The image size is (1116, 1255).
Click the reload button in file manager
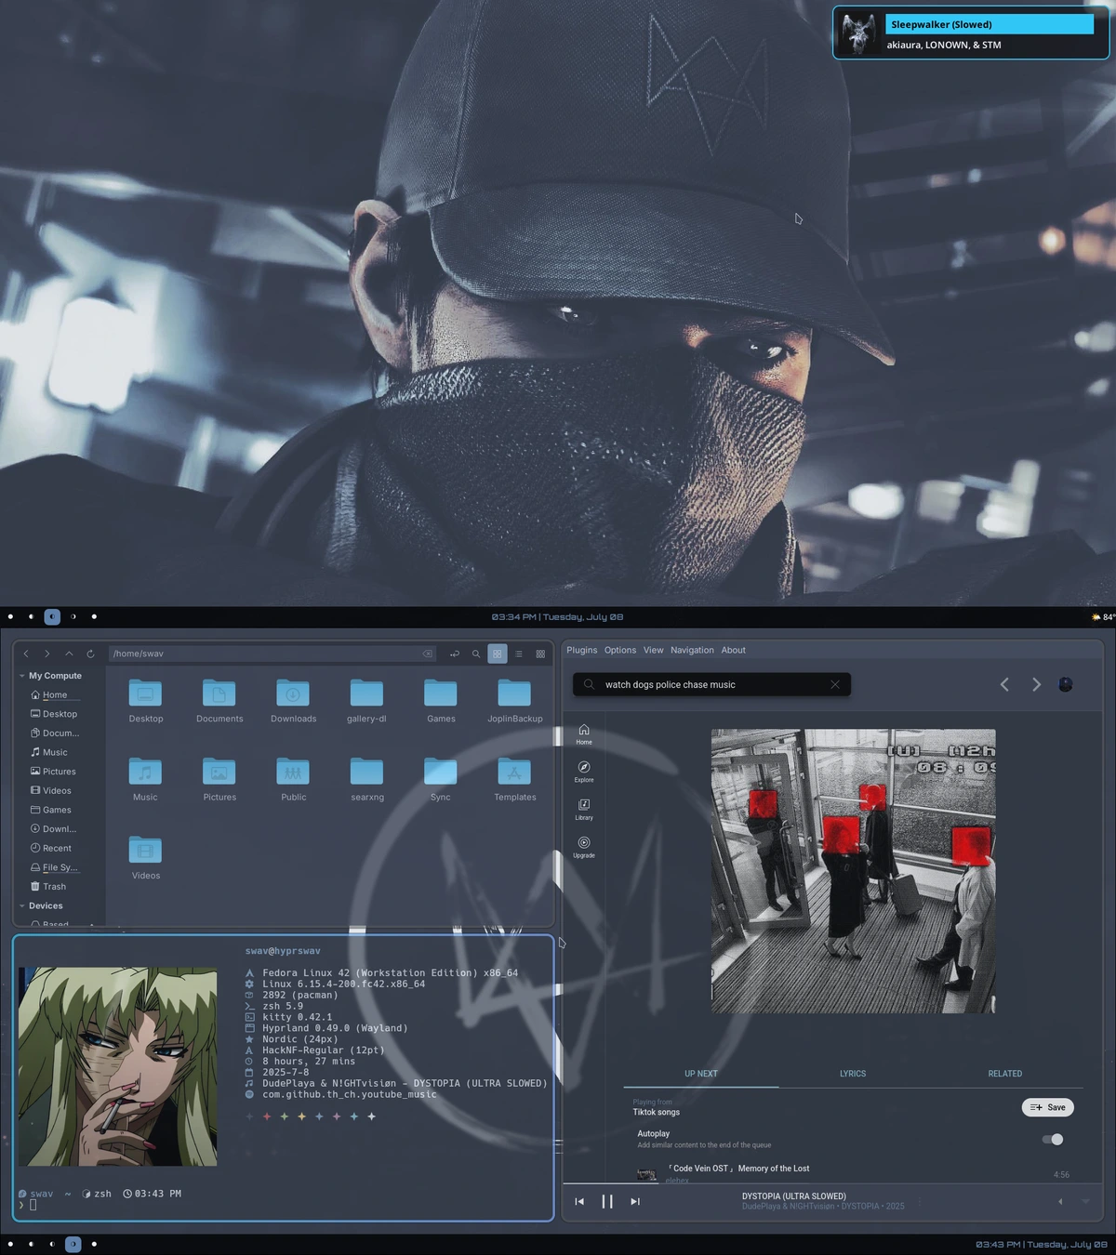(90, 654)
